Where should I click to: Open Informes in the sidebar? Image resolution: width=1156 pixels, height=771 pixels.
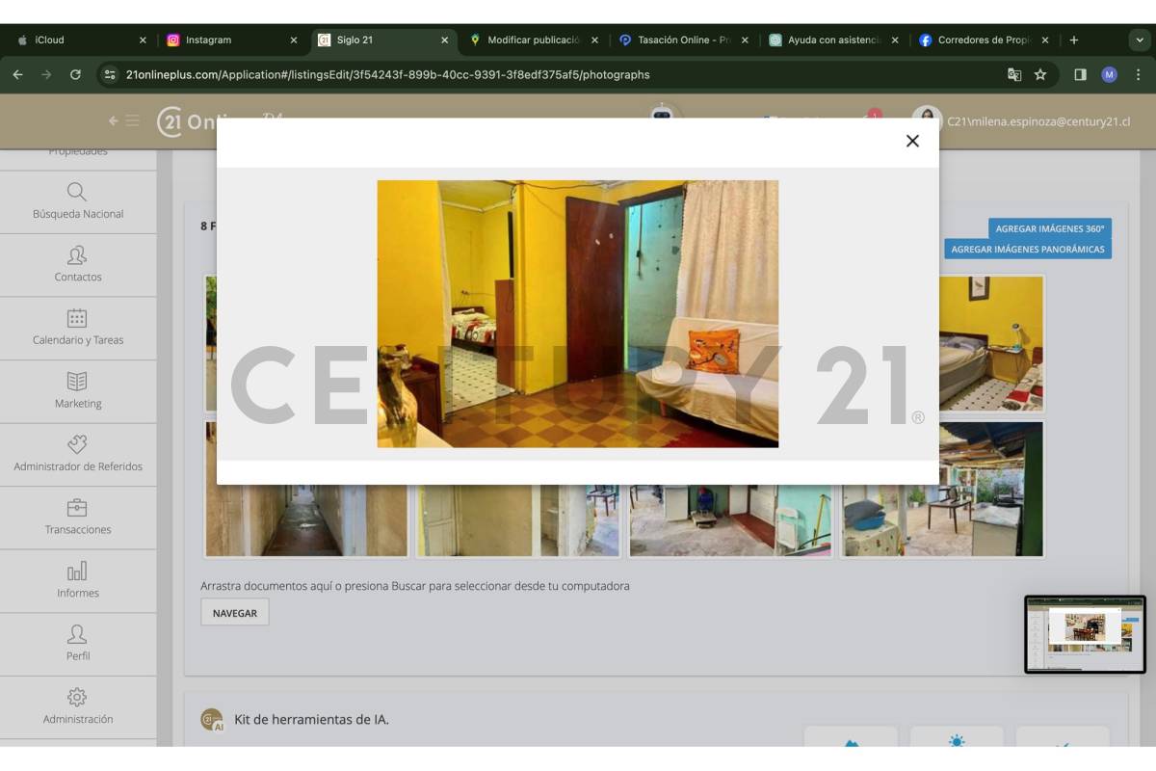pos(78,580)
